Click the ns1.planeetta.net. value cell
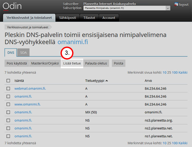The image size is (192, 147). pyautogui.click(x=159, y=136)
